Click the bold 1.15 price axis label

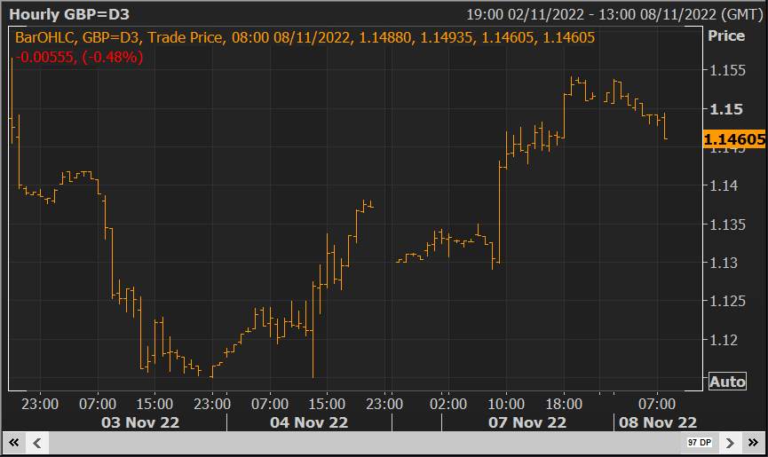(x=726, y=109)
